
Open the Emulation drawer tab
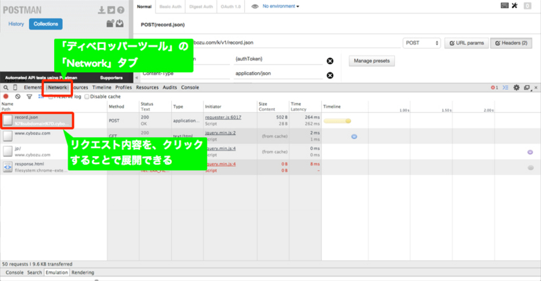pyautogui.click(x=57, y=272)
